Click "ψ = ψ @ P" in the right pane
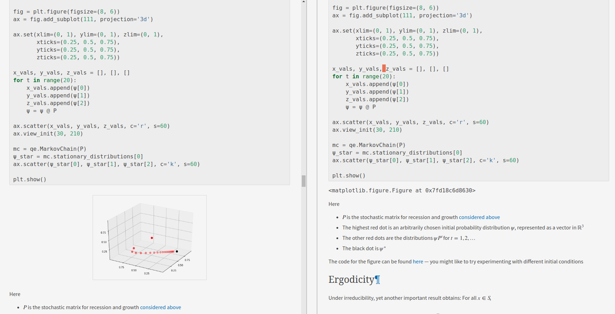The height and width of the screenshot is (314, 615). (361, 107)
